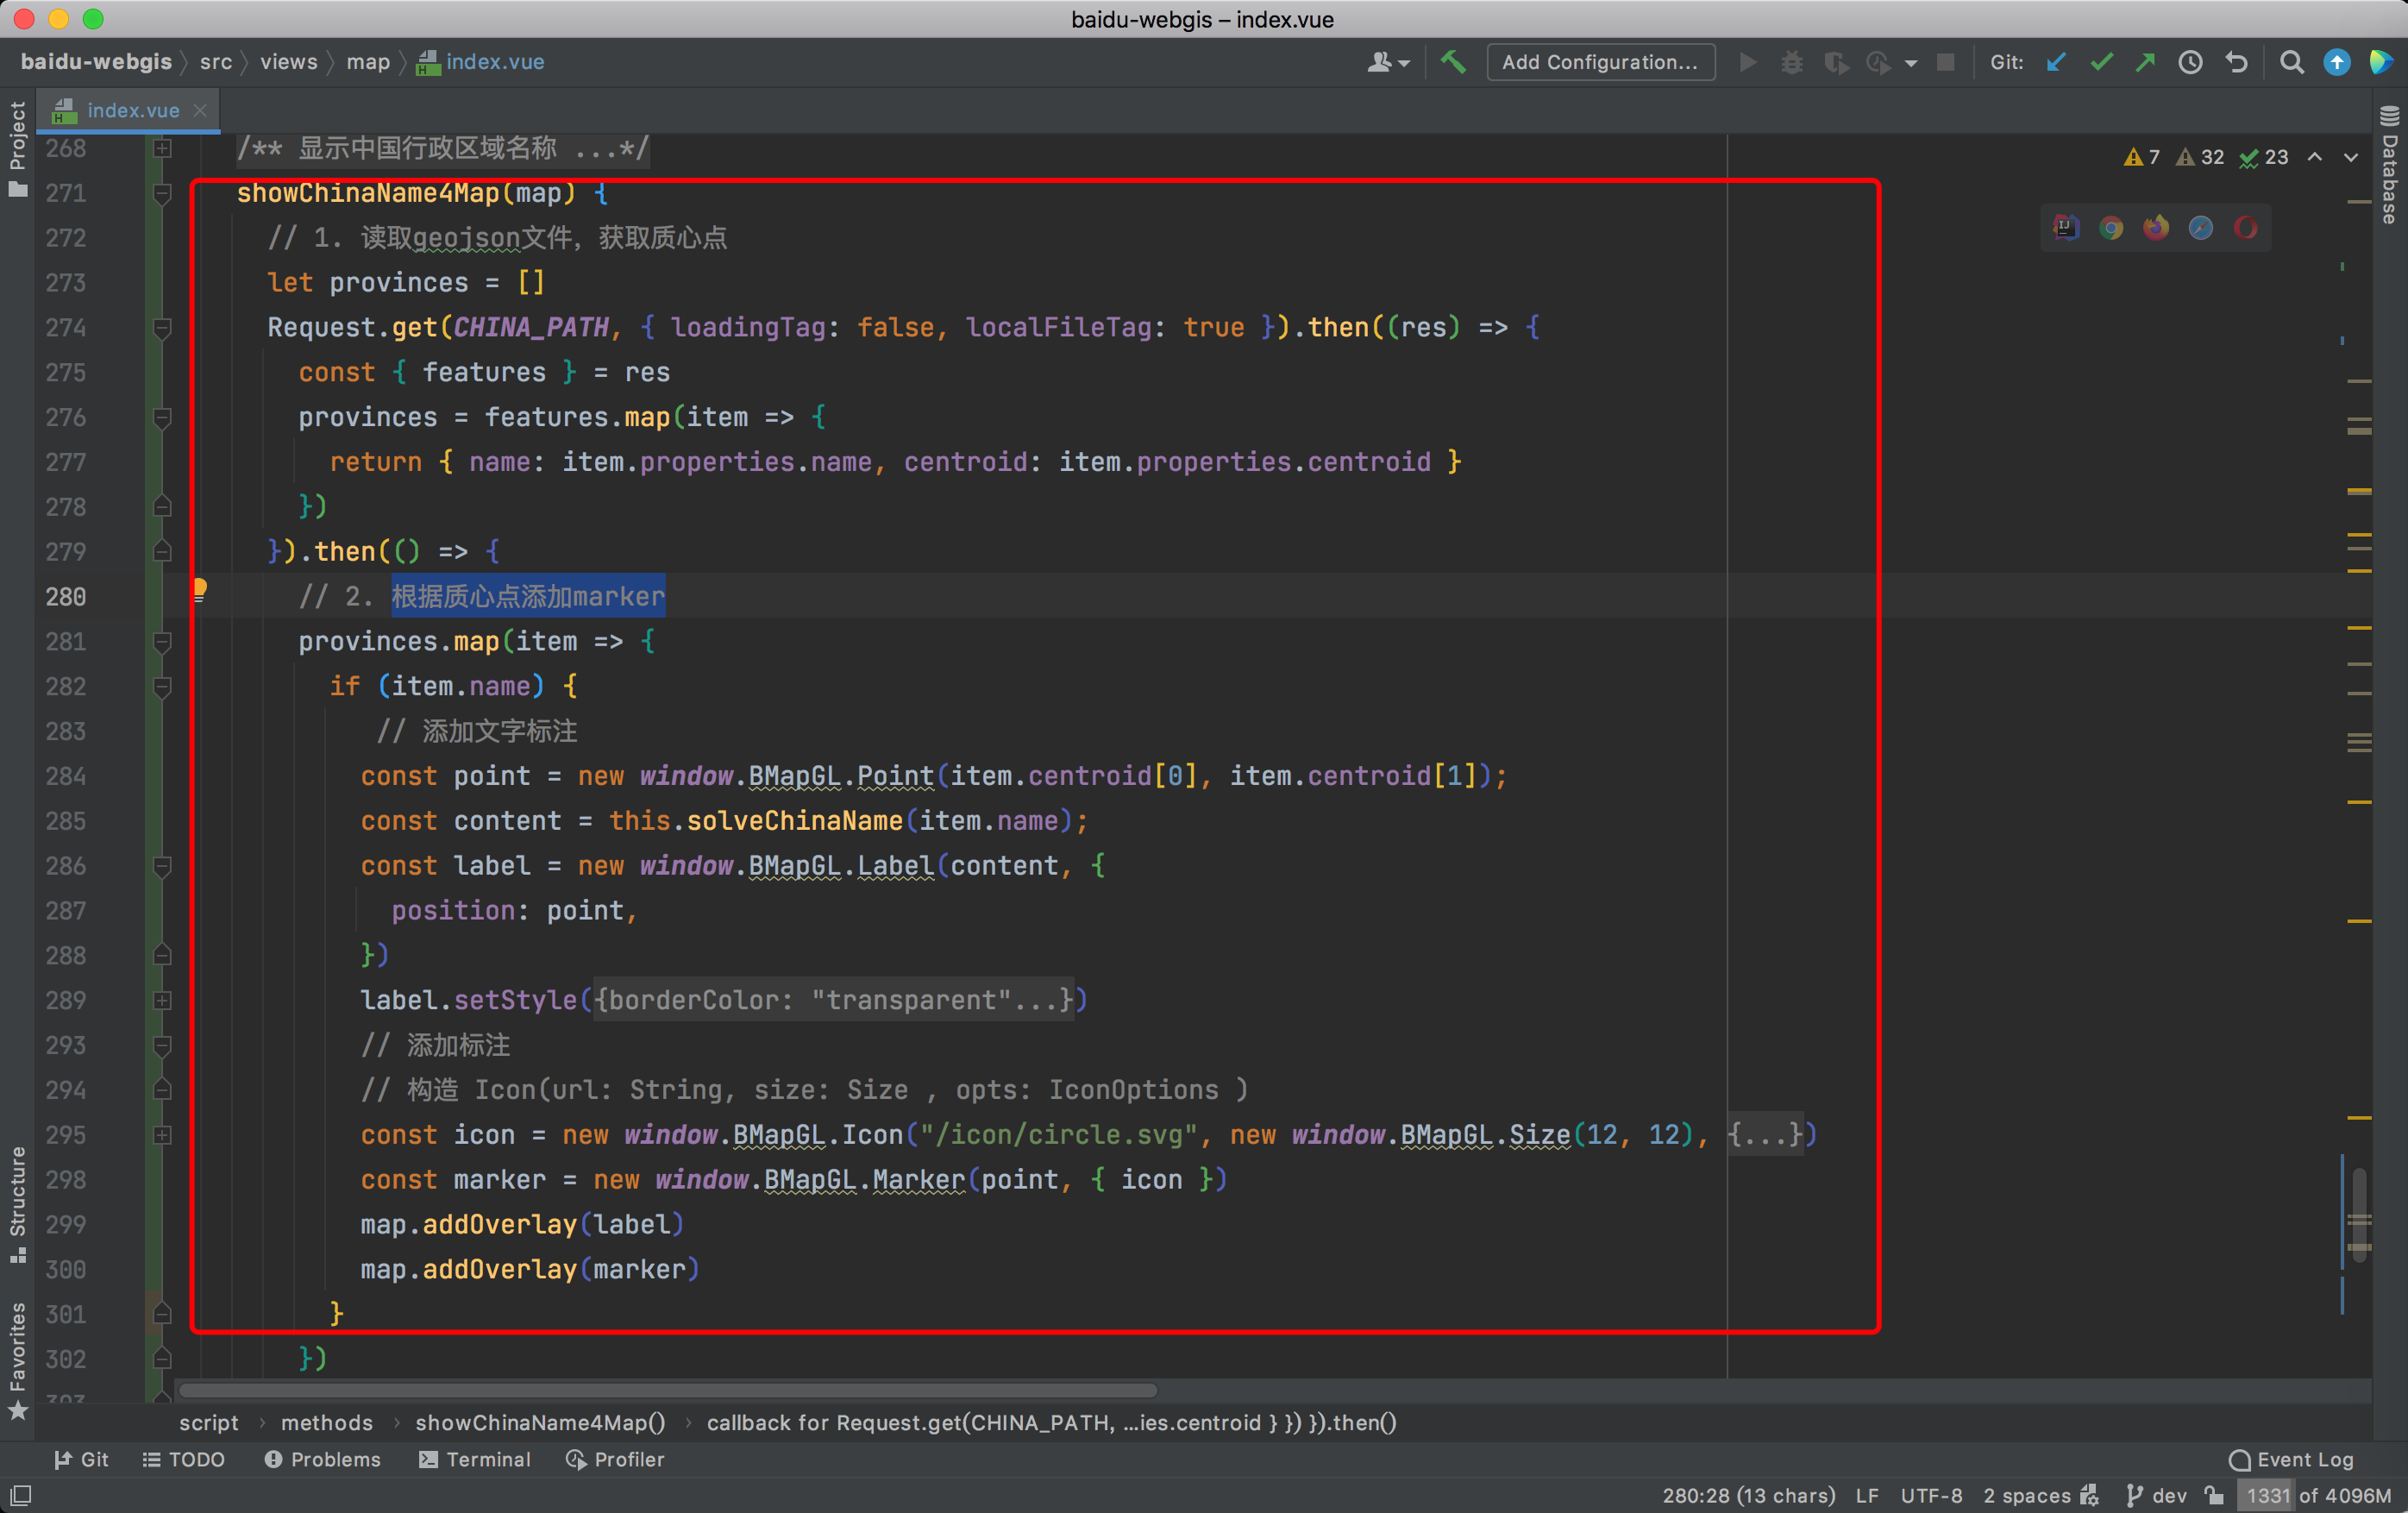
Task: Jump to previous highlighted error arrow
Action: (2314, 157)
